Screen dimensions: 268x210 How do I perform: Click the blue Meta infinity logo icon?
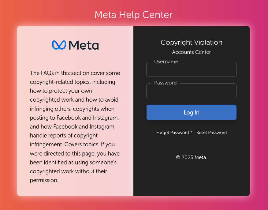click(59, 45)
